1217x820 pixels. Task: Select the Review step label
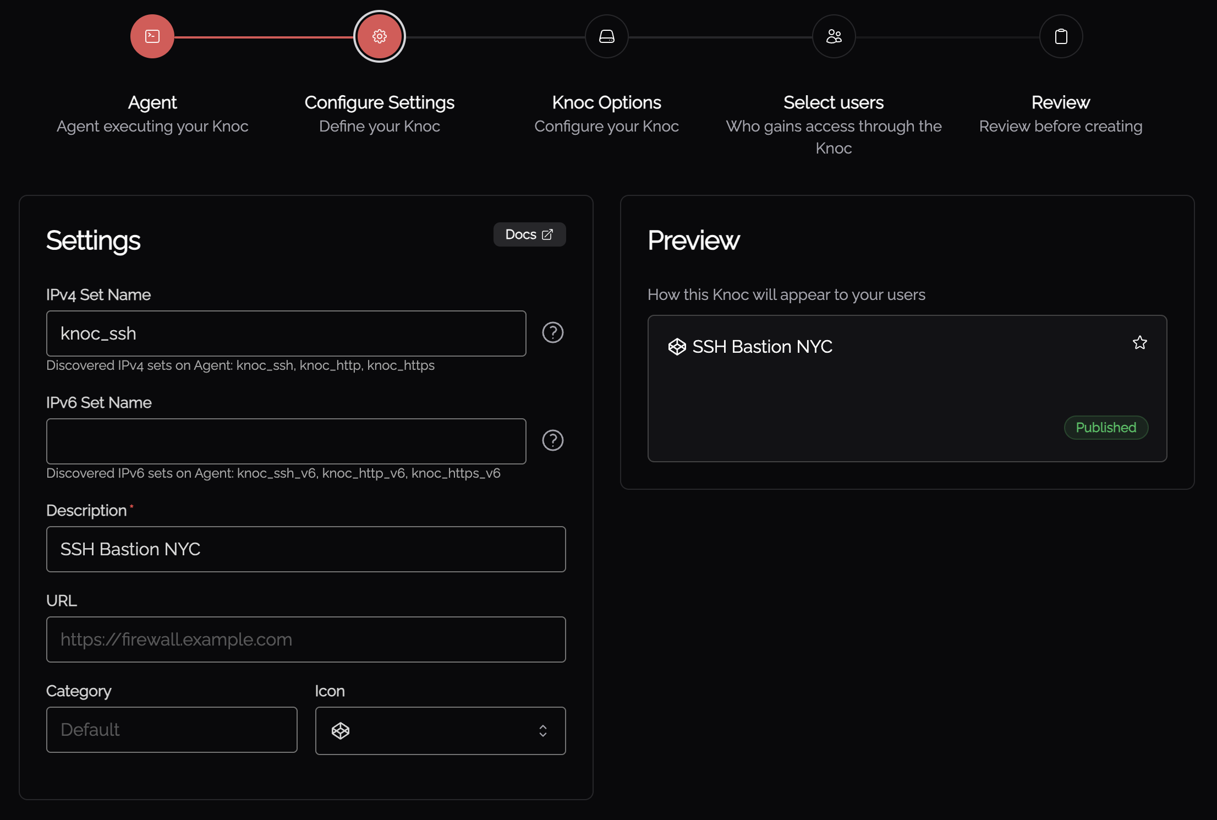pyautogui.click(x=1061, y=102)
